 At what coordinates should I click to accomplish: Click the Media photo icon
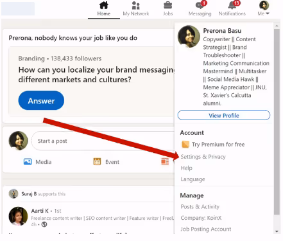[28, 161]
